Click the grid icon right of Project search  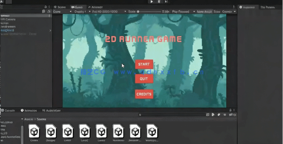207,115
